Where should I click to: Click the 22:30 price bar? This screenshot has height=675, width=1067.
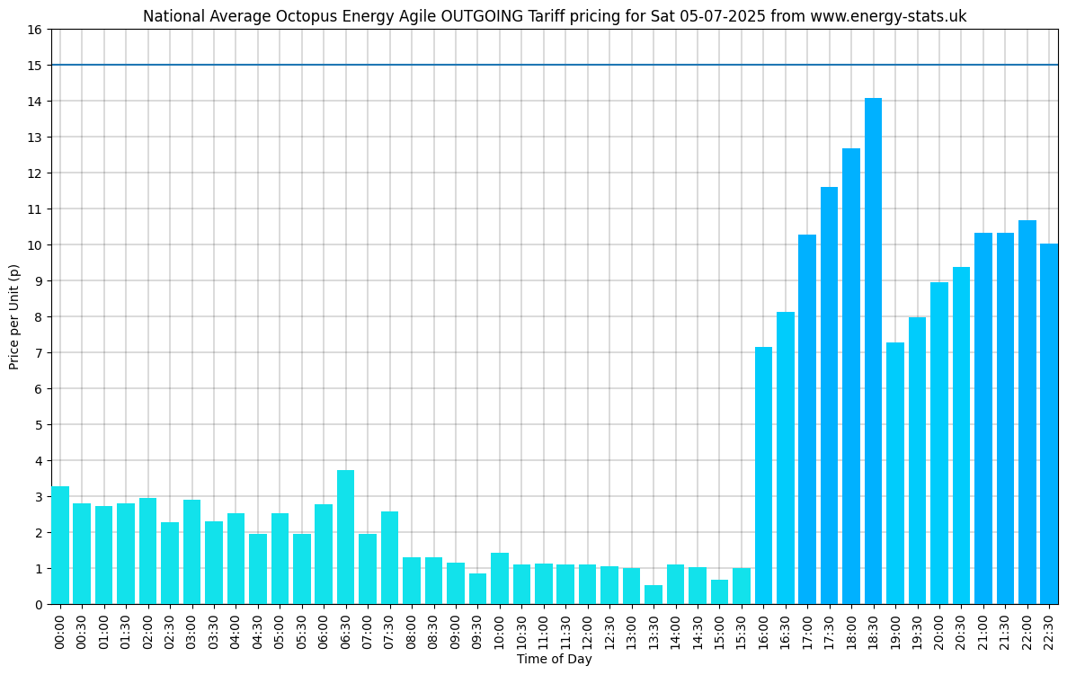pos(1049,424)
